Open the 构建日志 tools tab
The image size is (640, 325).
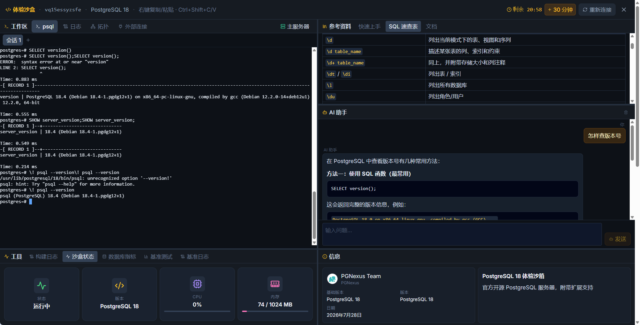pyautogui.click(x=43, y=257)
